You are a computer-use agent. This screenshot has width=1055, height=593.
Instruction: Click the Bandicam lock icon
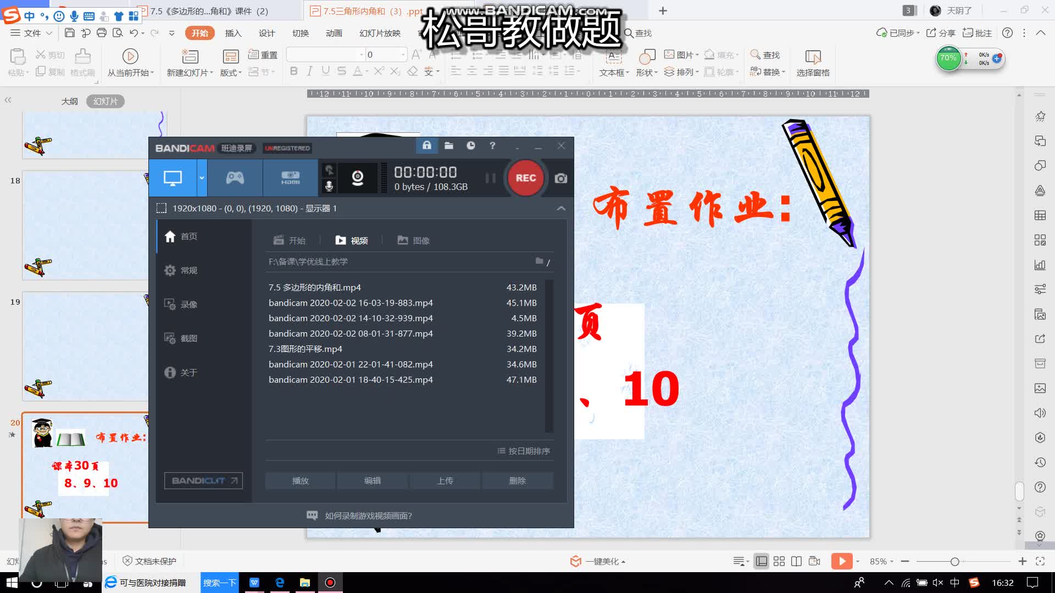[426, 146]
